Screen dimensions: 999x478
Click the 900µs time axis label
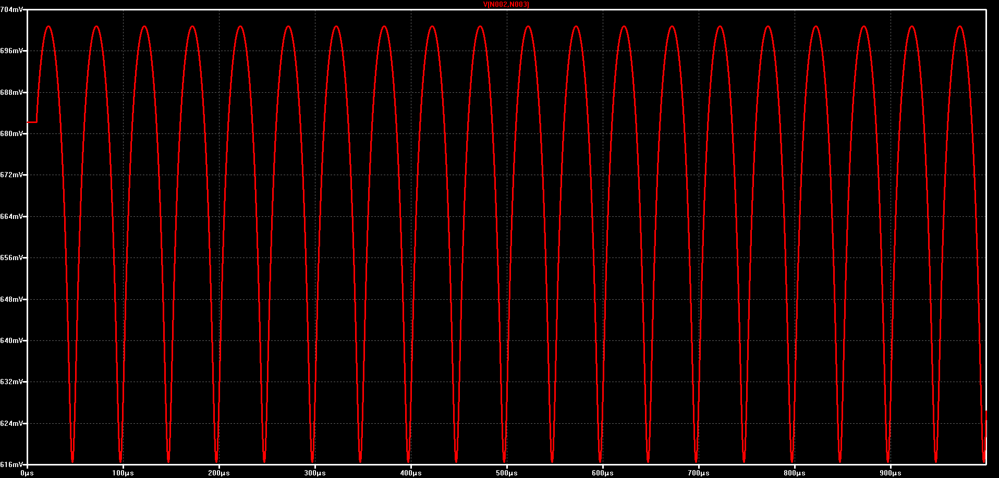tap(891, 473)
